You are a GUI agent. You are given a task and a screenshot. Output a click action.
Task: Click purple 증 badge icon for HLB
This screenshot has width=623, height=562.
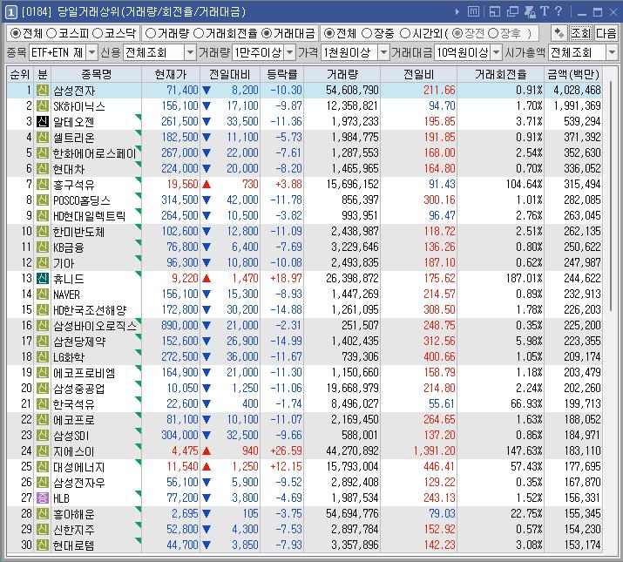[43, 498]
